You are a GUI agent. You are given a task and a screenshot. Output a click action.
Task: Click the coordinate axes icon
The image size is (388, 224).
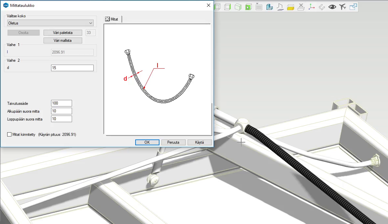point(311,7)
